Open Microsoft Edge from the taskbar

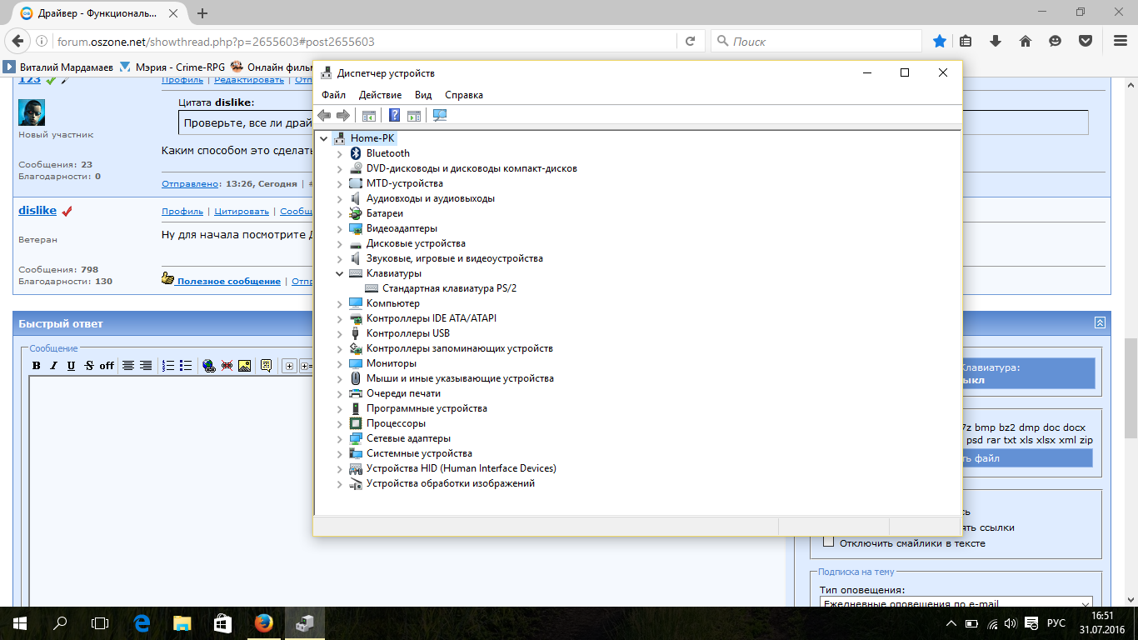142,622
